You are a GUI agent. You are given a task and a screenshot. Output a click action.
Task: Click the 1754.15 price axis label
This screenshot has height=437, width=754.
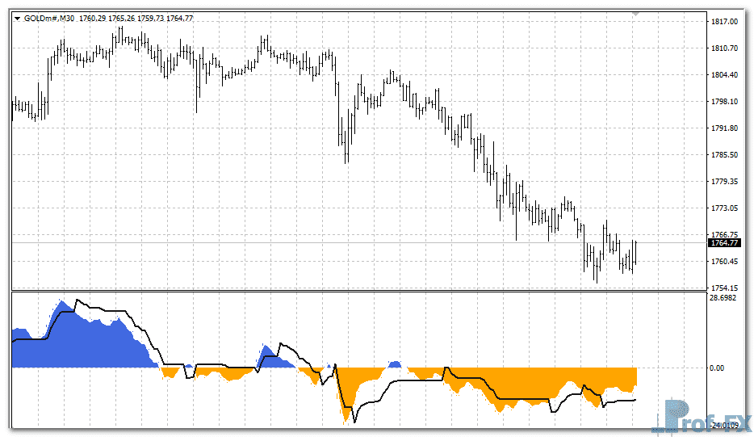tap(723, 288)
